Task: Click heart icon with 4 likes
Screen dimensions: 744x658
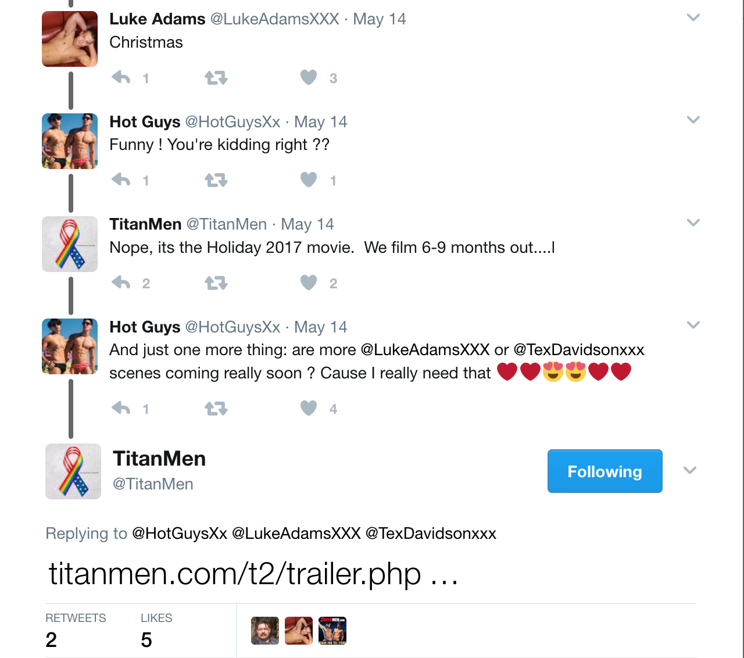Action: tap(309, 408)
